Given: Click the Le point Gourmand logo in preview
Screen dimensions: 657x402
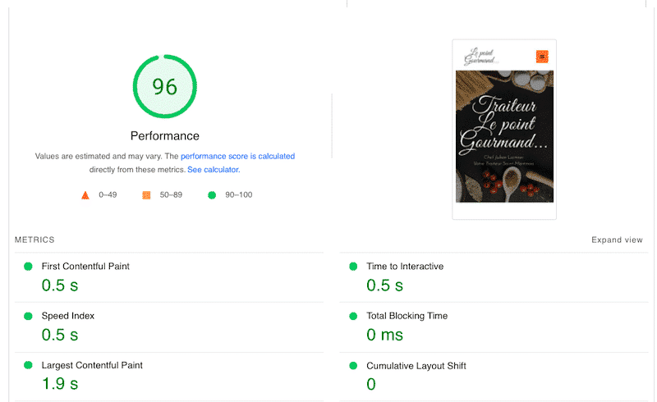Looking at the screenshot, I should click(x=480, y=55).
